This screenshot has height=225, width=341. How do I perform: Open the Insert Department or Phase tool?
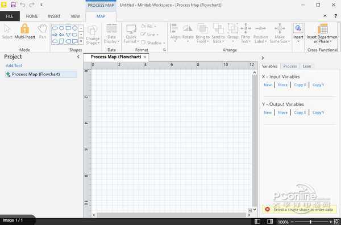(x=322, y=33)
